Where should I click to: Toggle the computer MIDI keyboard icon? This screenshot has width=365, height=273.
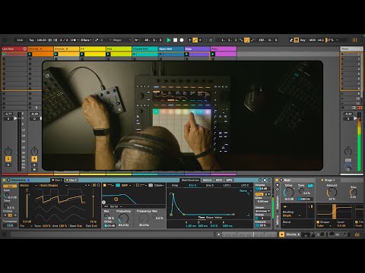pyautogui.click(x=296, y=40)
